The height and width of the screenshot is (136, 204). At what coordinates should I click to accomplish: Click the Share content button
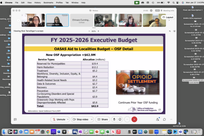(102, 119)
